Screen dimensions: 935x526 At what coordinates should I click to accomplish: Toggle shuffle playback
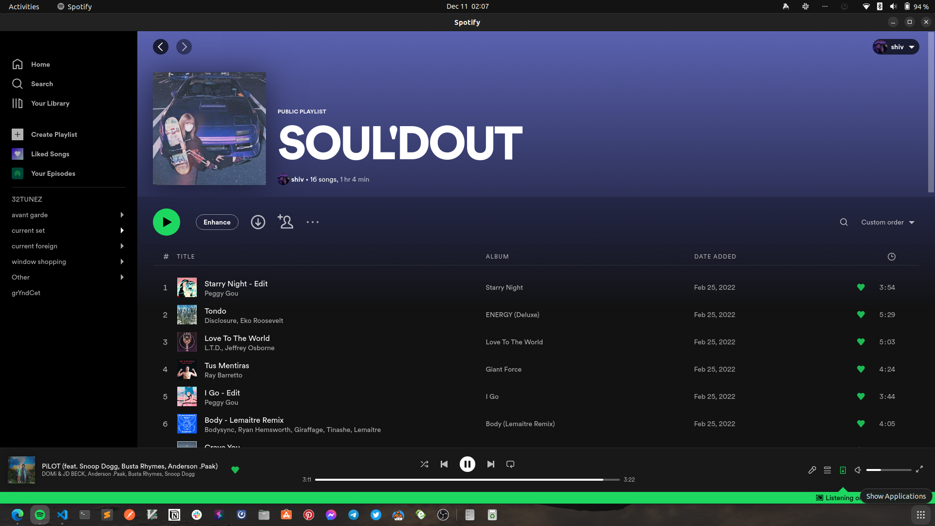(x=425, y=464)
